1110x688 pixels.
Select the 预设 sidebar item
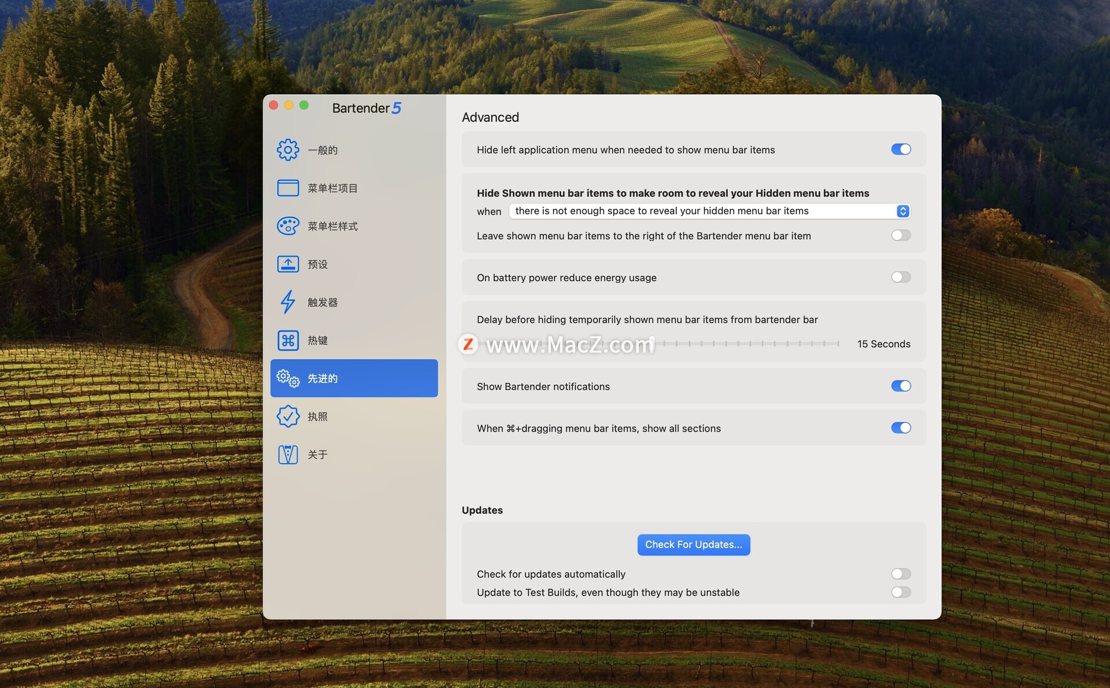(x=354, y=265)
